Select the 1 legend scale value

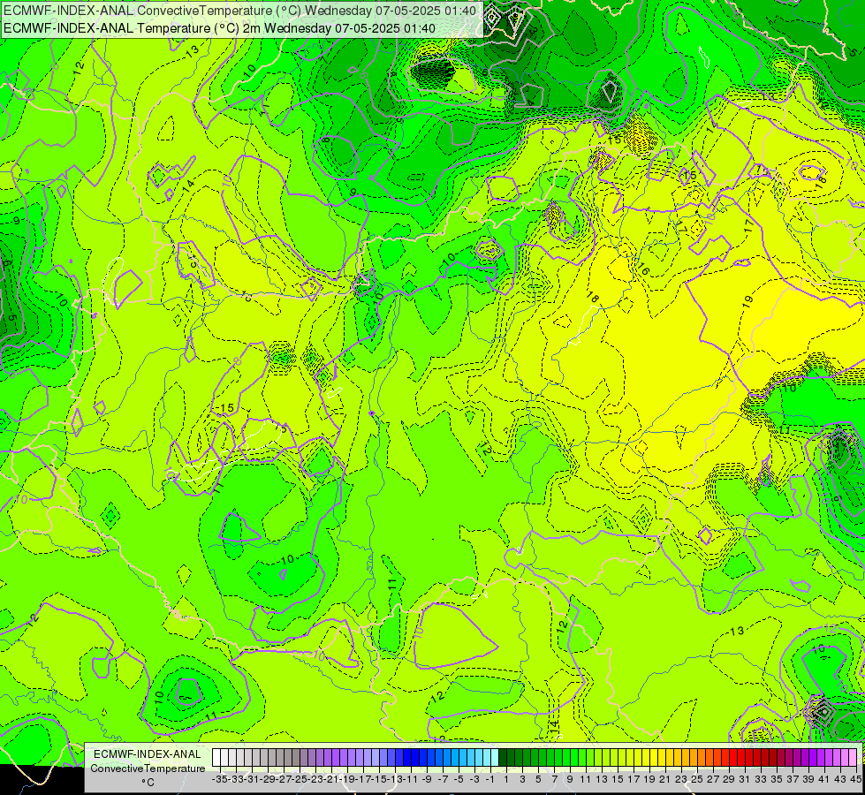506,779
